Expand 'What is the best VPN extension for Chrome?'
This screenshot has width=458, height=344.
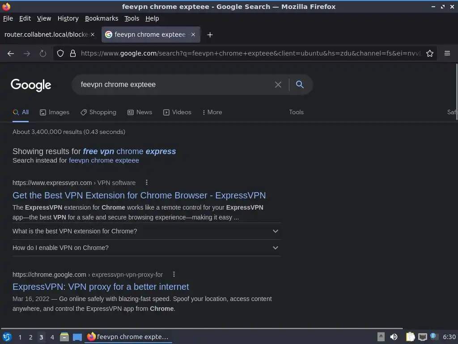146,232
